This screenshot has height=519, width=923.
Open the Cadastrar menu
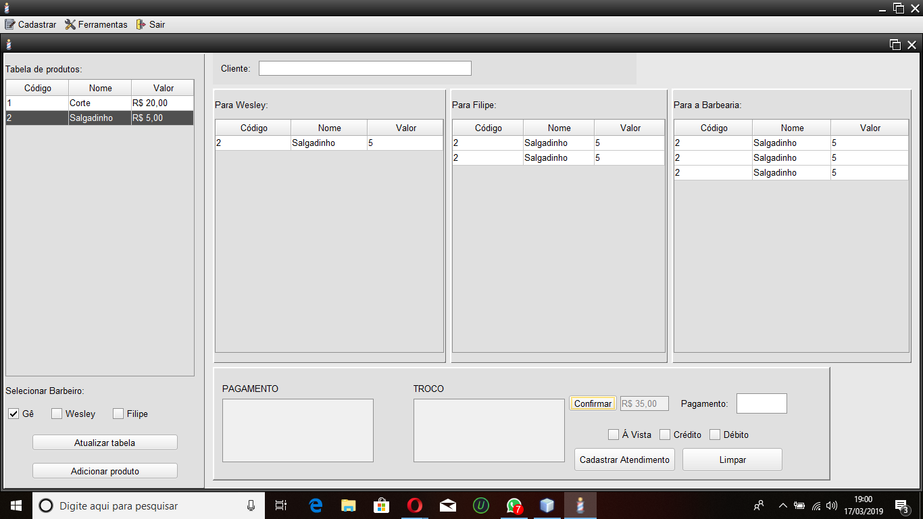(30, 24)
